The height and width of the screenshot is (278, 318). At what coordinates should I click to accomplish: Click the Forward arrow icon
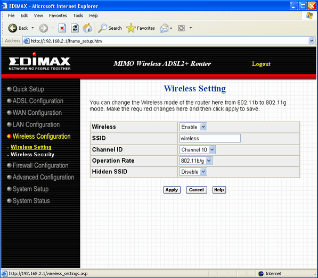pyautogui.click(x=43, y=28)
